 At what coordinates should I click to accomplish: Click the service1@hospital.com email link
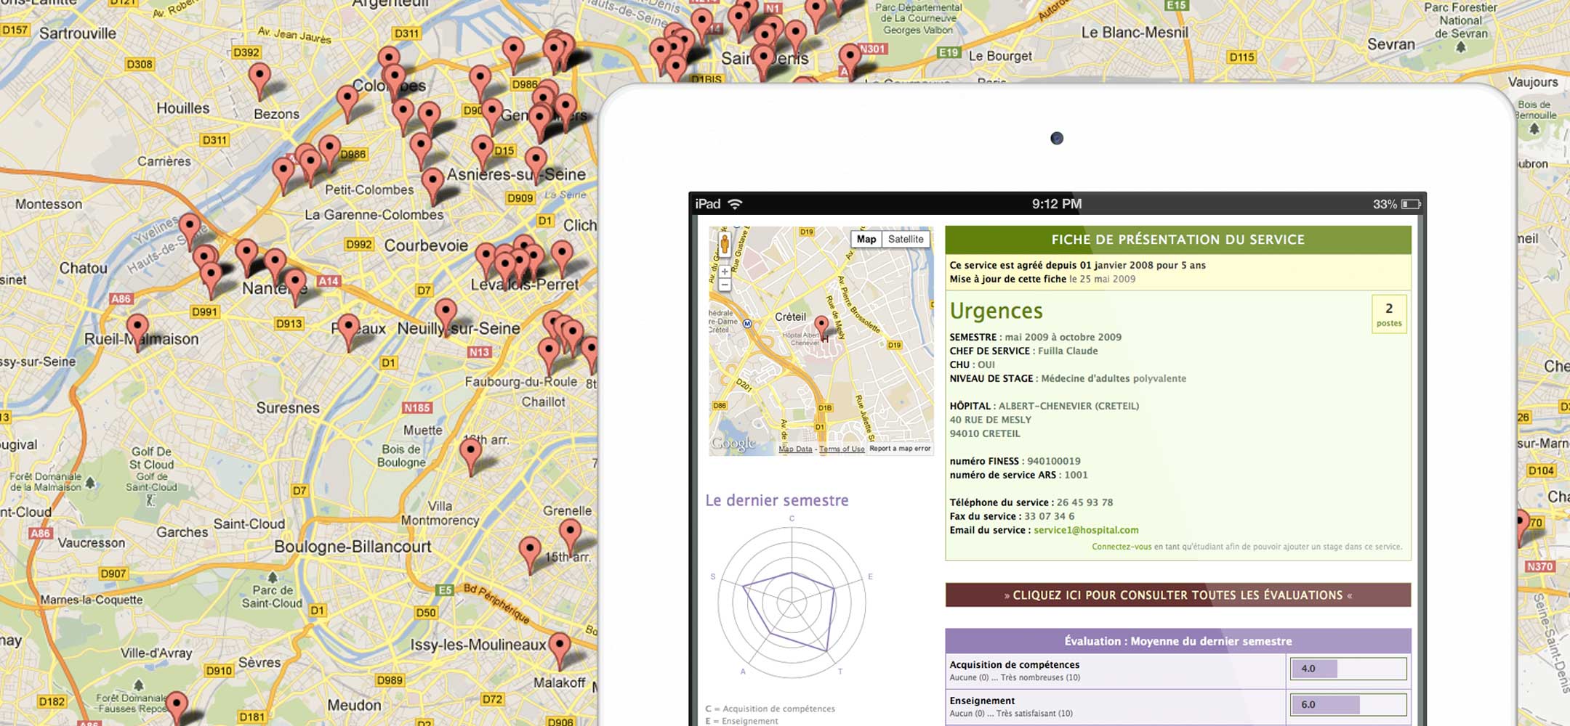point(1086,530)
